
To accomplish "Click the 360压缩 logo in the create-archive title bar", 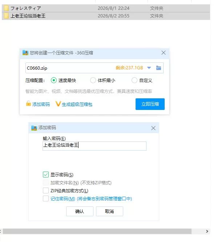I will click(25, 53).
